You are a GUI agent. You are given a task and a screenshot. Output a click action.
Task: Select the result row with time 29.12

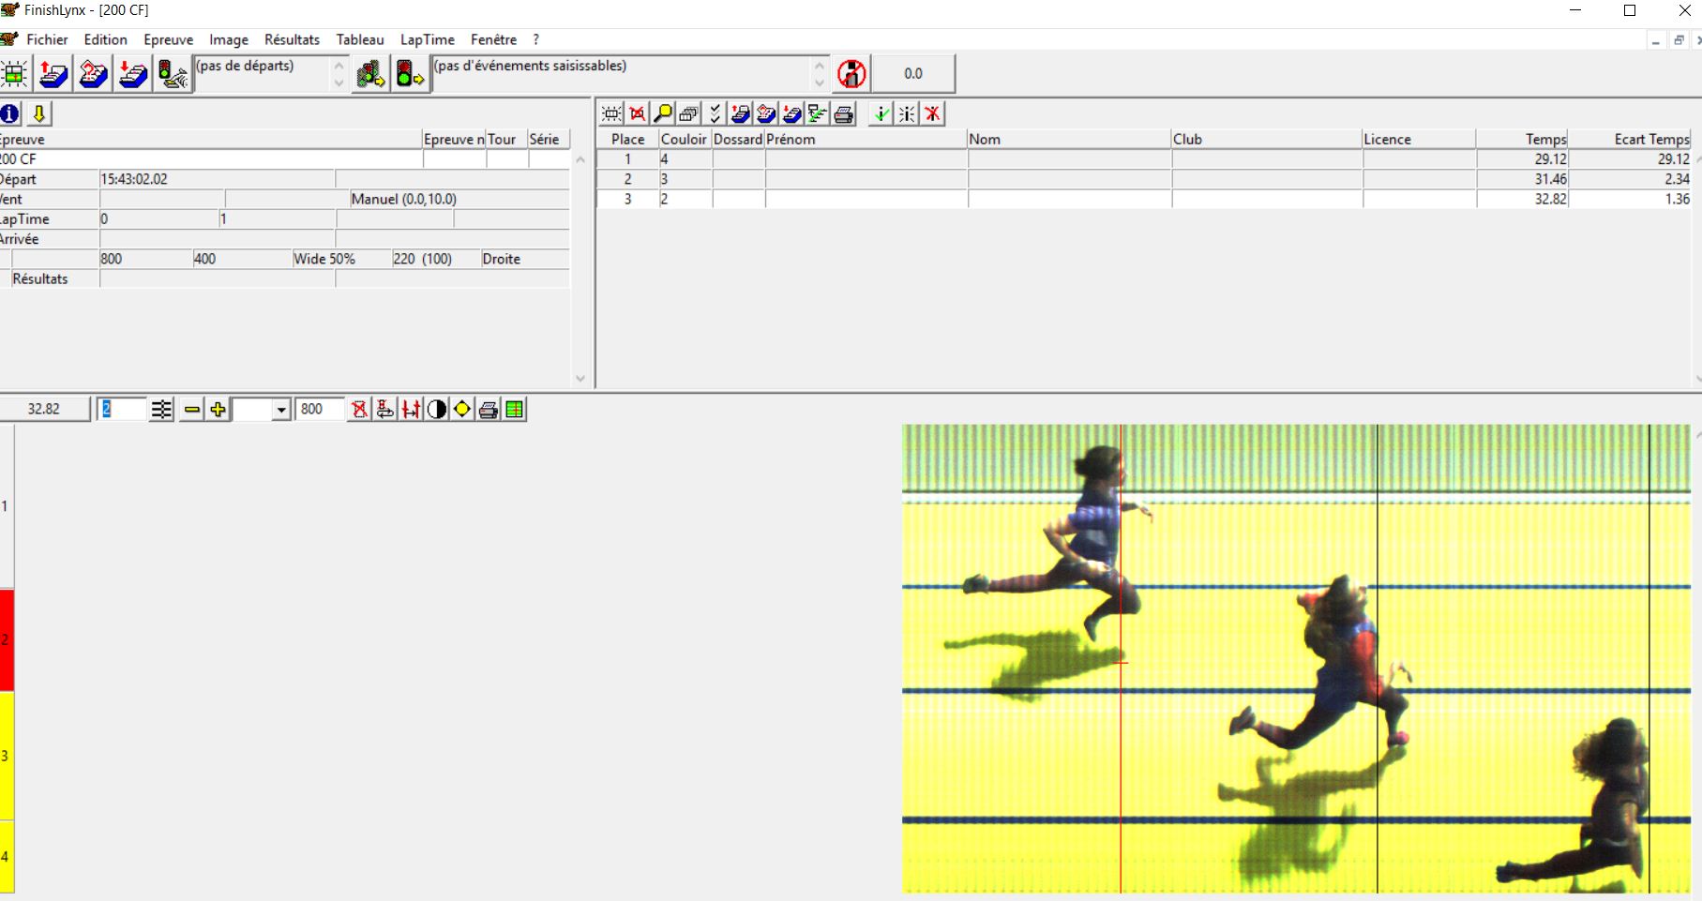point(1144,159)
